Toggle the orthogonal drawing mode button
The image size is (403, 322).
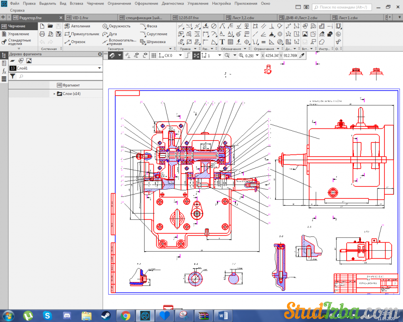pos(187,56)
